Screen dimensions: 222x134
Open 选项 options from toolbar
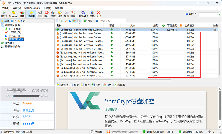point(92,14)
